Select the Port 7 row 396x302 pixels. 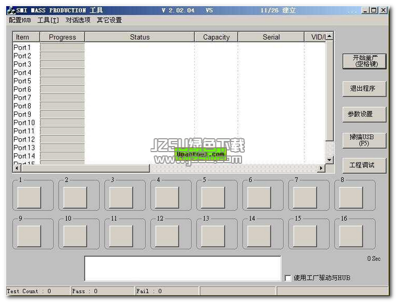point(169,98)
